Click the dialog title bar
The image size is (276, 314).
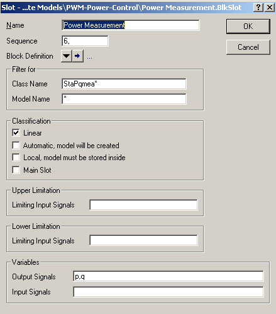[126, 8]
